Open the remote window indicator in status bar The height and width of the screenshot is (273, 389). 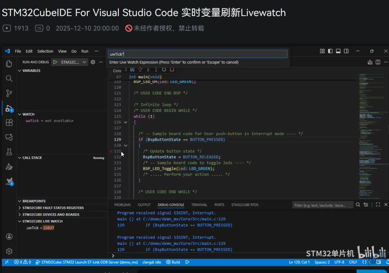[x=7, y=262]
